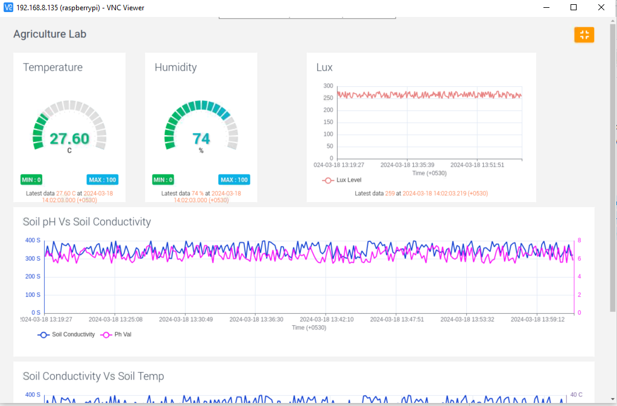The image size is (617, 406).
Task: Click the 2024-03-18 13:42:10 soil axis label
Action: [x=327, y=320]
